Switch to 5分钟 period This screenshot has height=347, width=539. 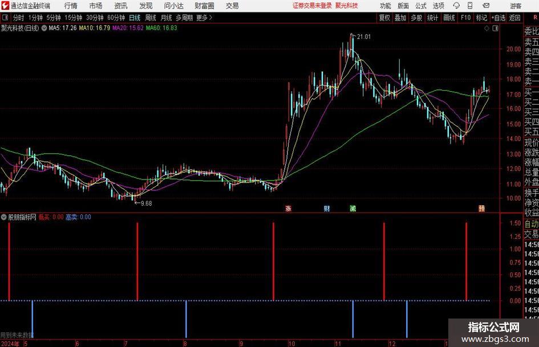click(x=54, y=18)
